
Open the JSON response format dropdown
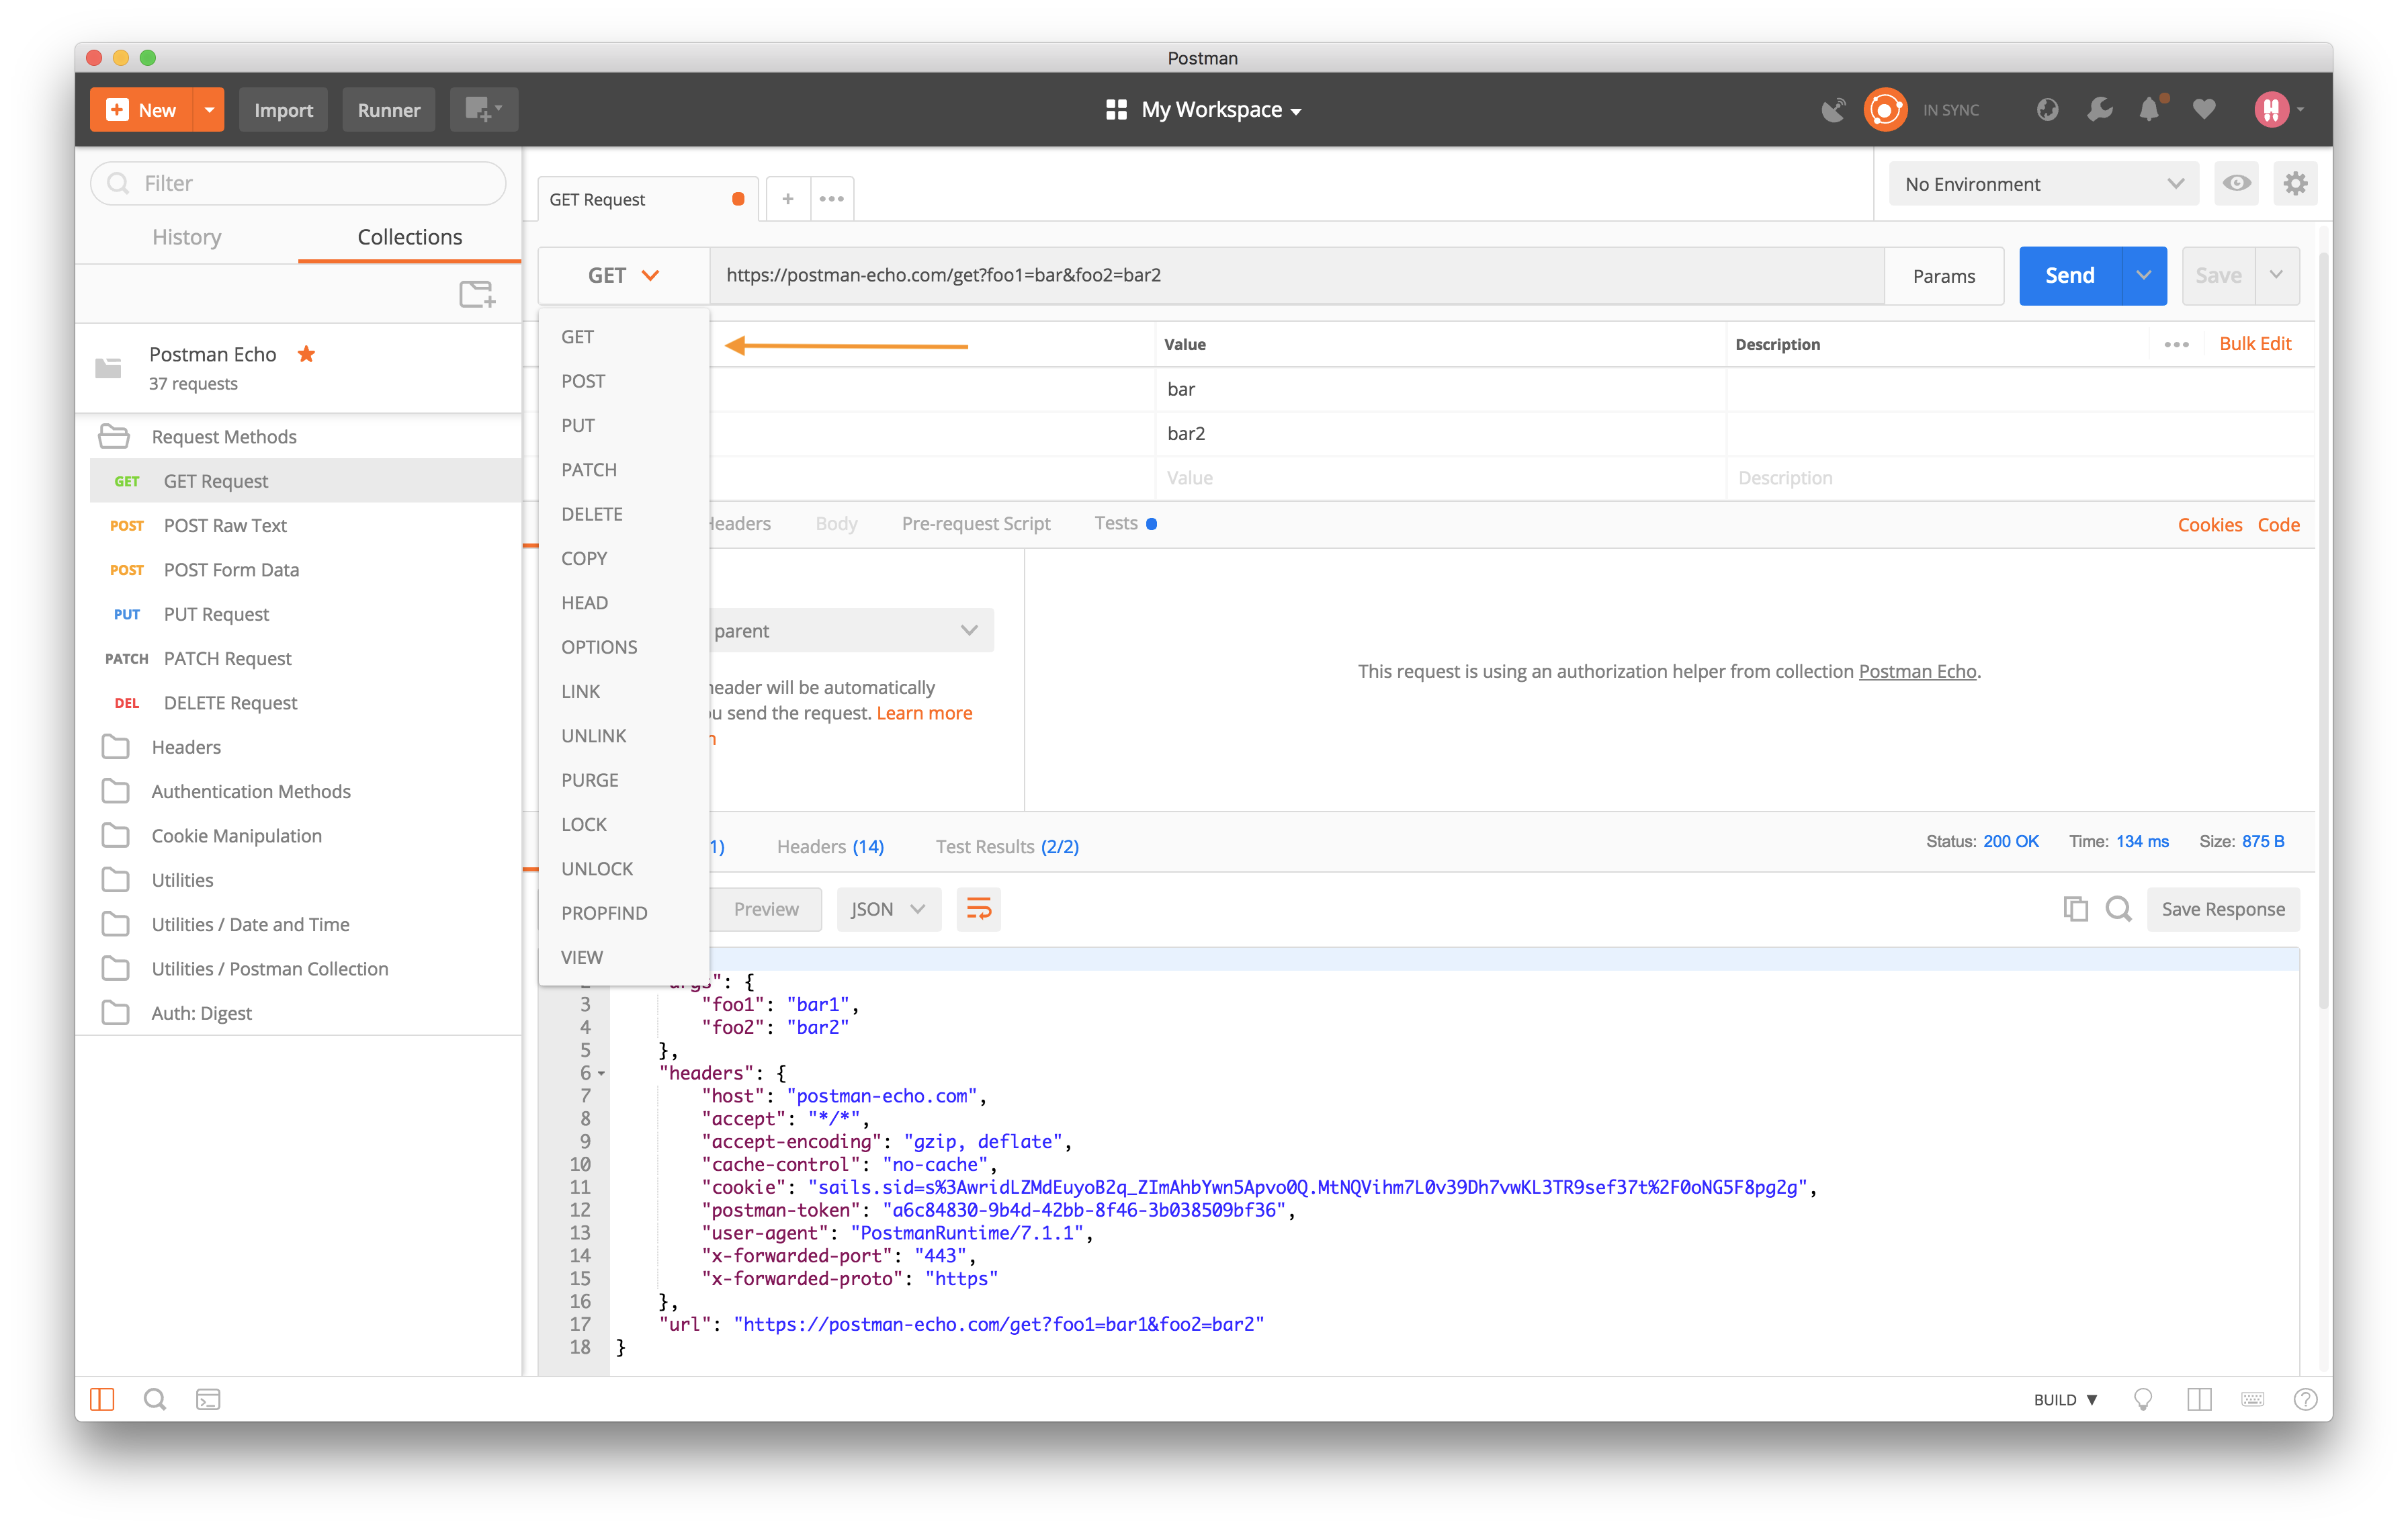(x=887, y=909)
